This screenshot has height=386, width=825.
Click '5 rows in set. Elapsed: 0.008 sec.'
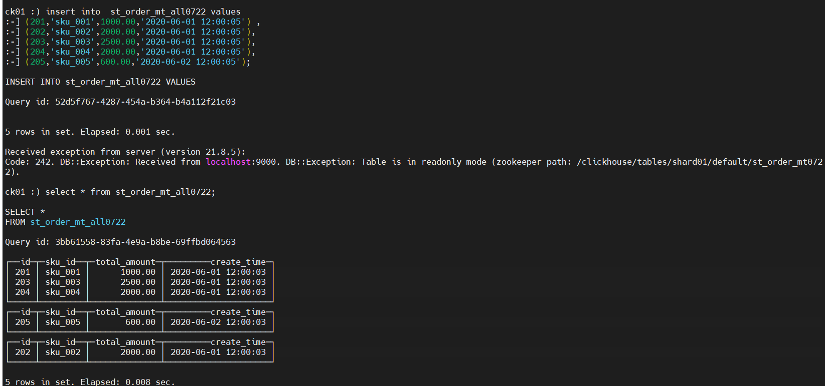pyautogui.click(x=90, y=381)
